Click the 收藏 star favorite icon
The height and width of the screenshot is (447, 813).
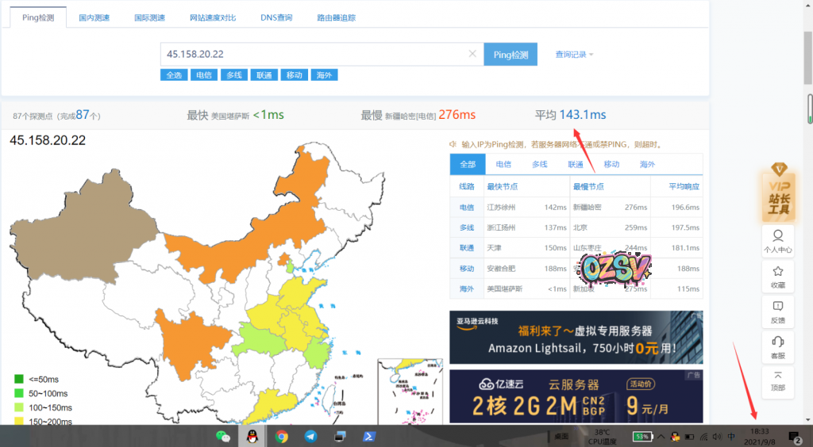point(778,276)
